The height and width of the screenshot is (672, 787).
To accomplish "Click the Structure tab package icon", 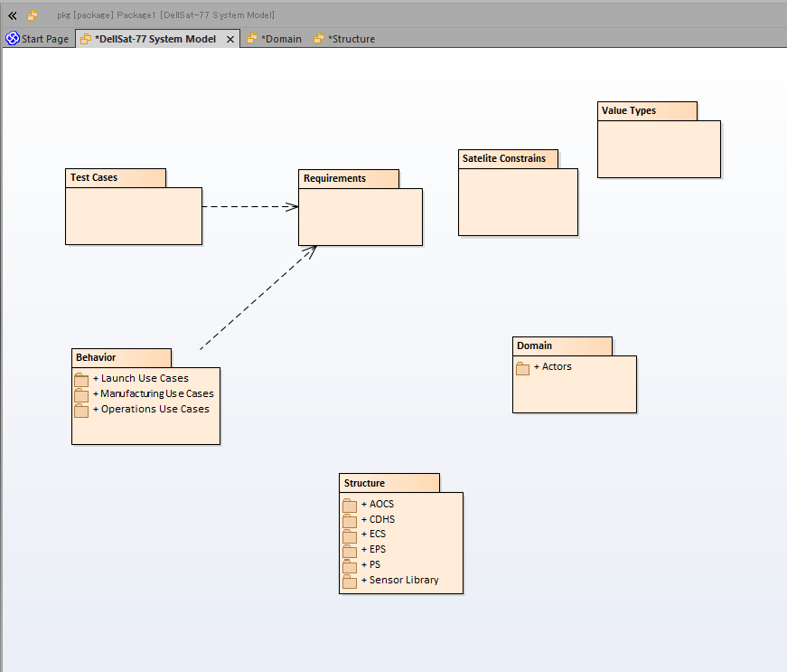I will [x=319, y=38].
